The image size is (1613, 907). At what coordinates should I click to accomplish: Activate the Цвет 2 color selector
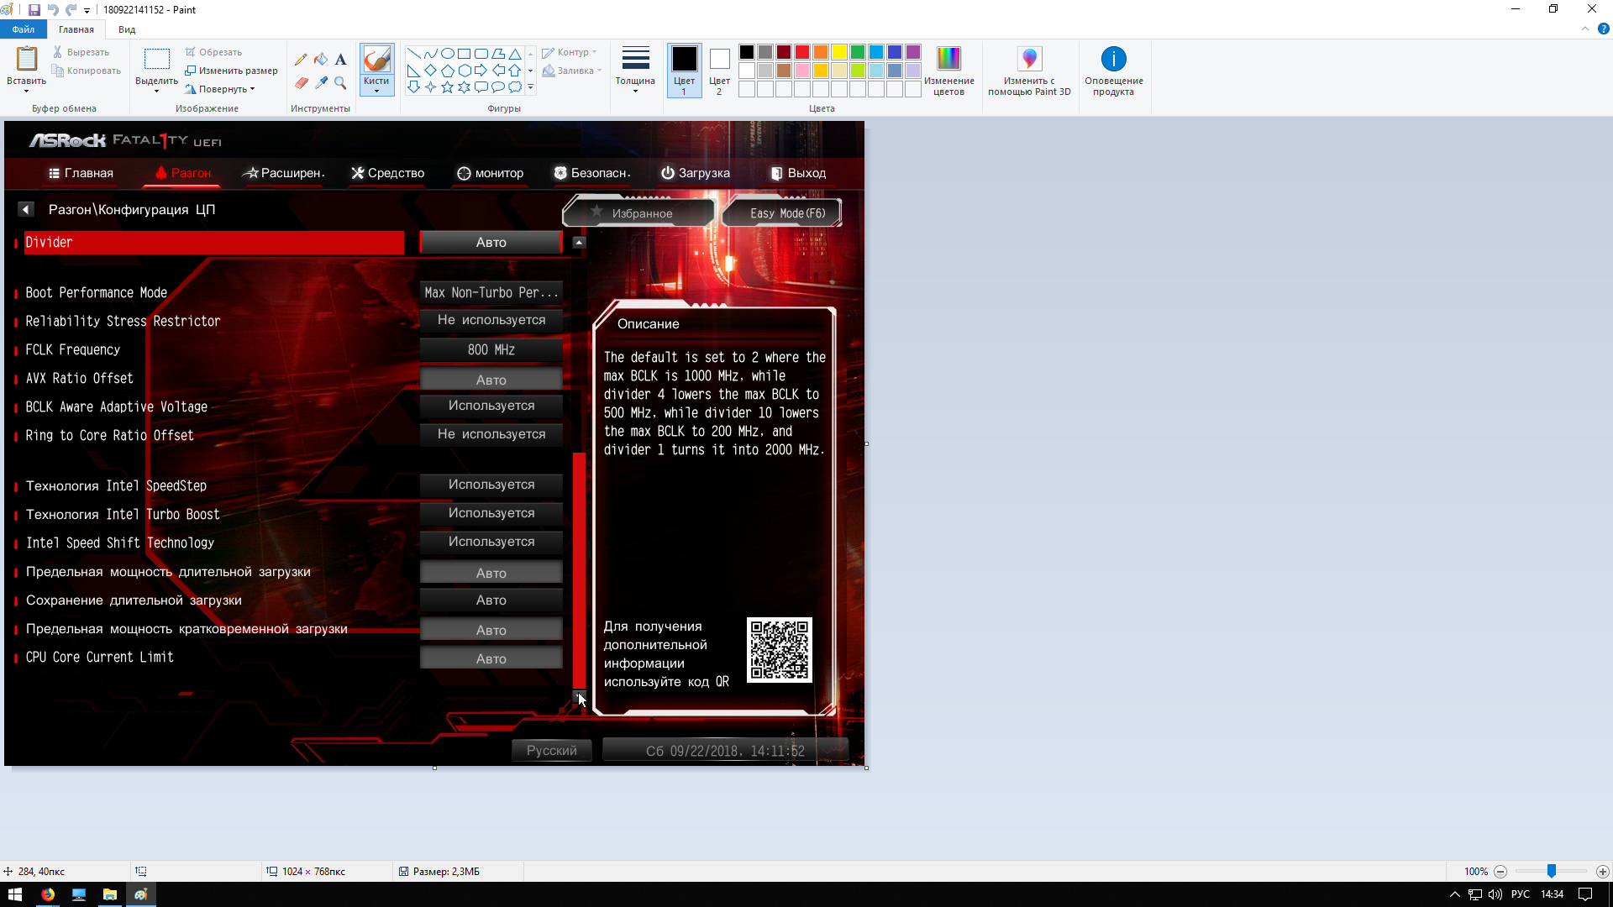tap(719, 71)
